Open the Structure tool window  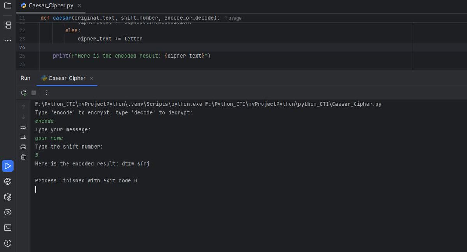tap(7, 25)
